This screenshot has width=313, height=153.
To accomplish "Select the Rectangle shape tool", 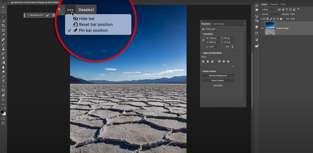I will tap(3, 90).
